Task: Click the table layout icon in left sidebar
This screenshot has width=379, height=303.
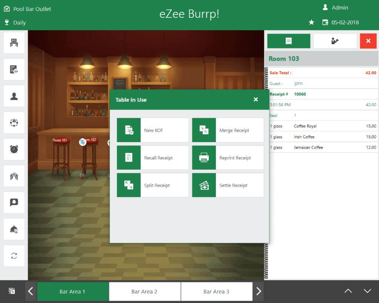Action: pos(14,43)
